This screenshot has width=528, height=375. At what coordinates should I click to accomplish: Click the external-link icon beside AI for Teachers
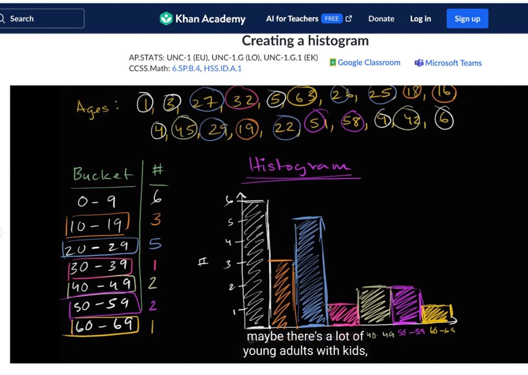(348, 17)
